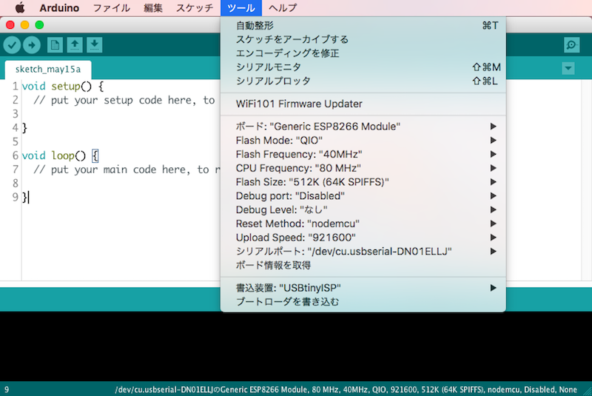592x396 pixels.
Task: Launch WiFi101 Firmware Updater
Action: (363, 104)
